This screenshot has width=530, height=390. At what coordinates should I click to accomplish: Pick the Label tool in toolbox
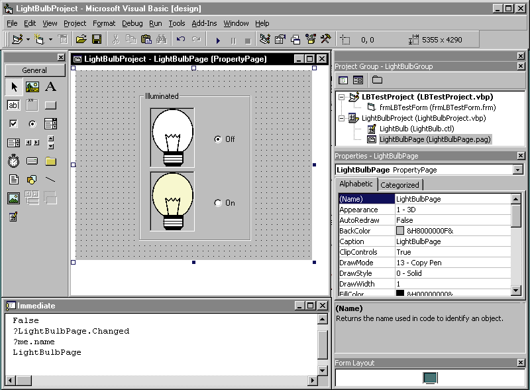[50, 87]
